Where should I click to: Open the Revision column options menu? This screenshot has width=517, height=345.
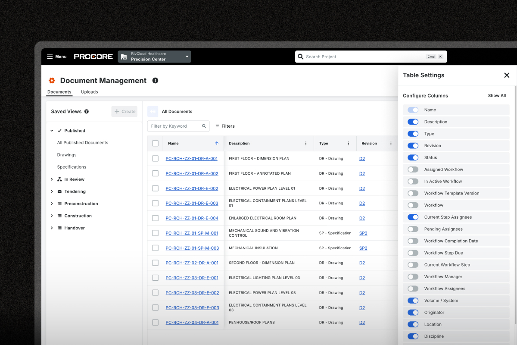click(x=391, y=144)
